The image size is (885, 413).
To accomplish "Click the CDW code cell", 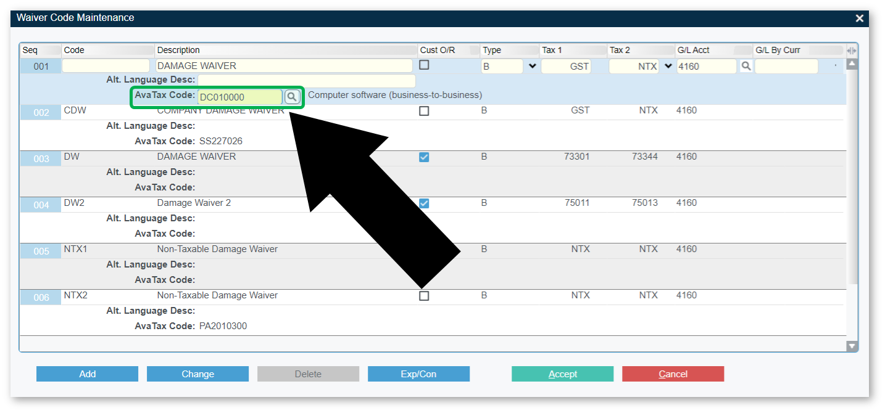I will [75, 110].
